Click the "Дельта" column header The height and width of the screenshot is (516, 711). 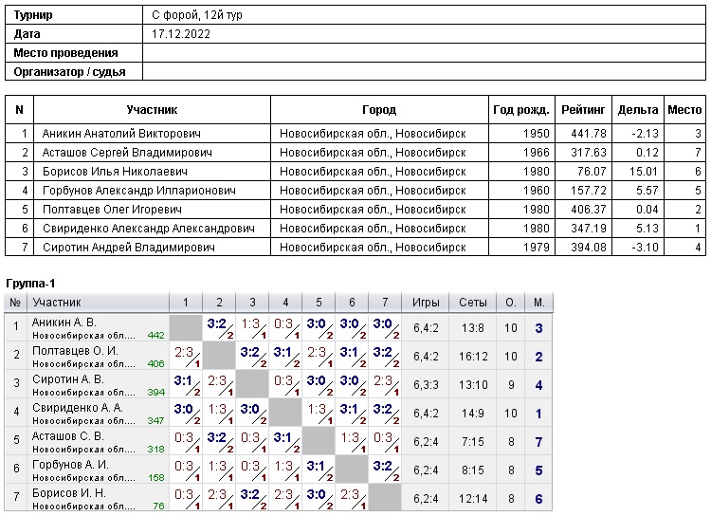(637, 110)
